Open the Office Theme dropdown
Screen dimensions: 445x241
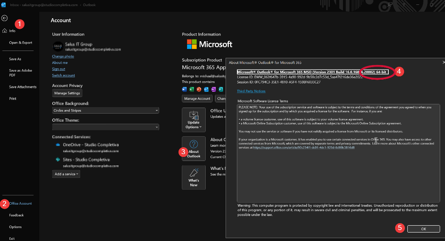(x=106, y=128)
